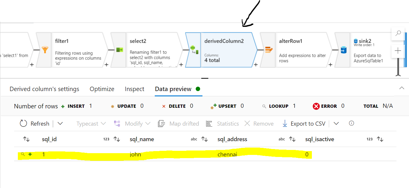
Task: Click the search magnifier on the data row
Action: [x=23, y=154]
